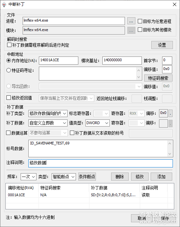Click the 保存 button
180x227 pixels.
[x=165, y=218]
